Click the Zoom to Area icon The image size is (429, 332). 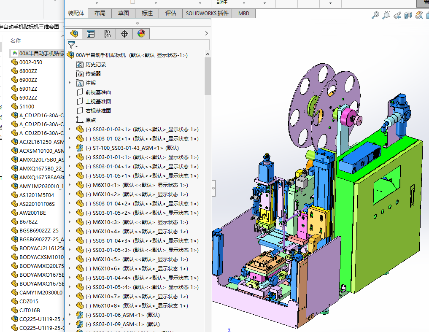coord(386,16)
